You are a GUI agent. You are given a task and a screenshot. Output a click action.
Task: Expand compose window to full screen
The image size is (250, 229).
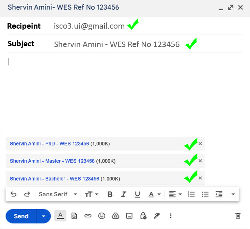[x=231, y=7]
